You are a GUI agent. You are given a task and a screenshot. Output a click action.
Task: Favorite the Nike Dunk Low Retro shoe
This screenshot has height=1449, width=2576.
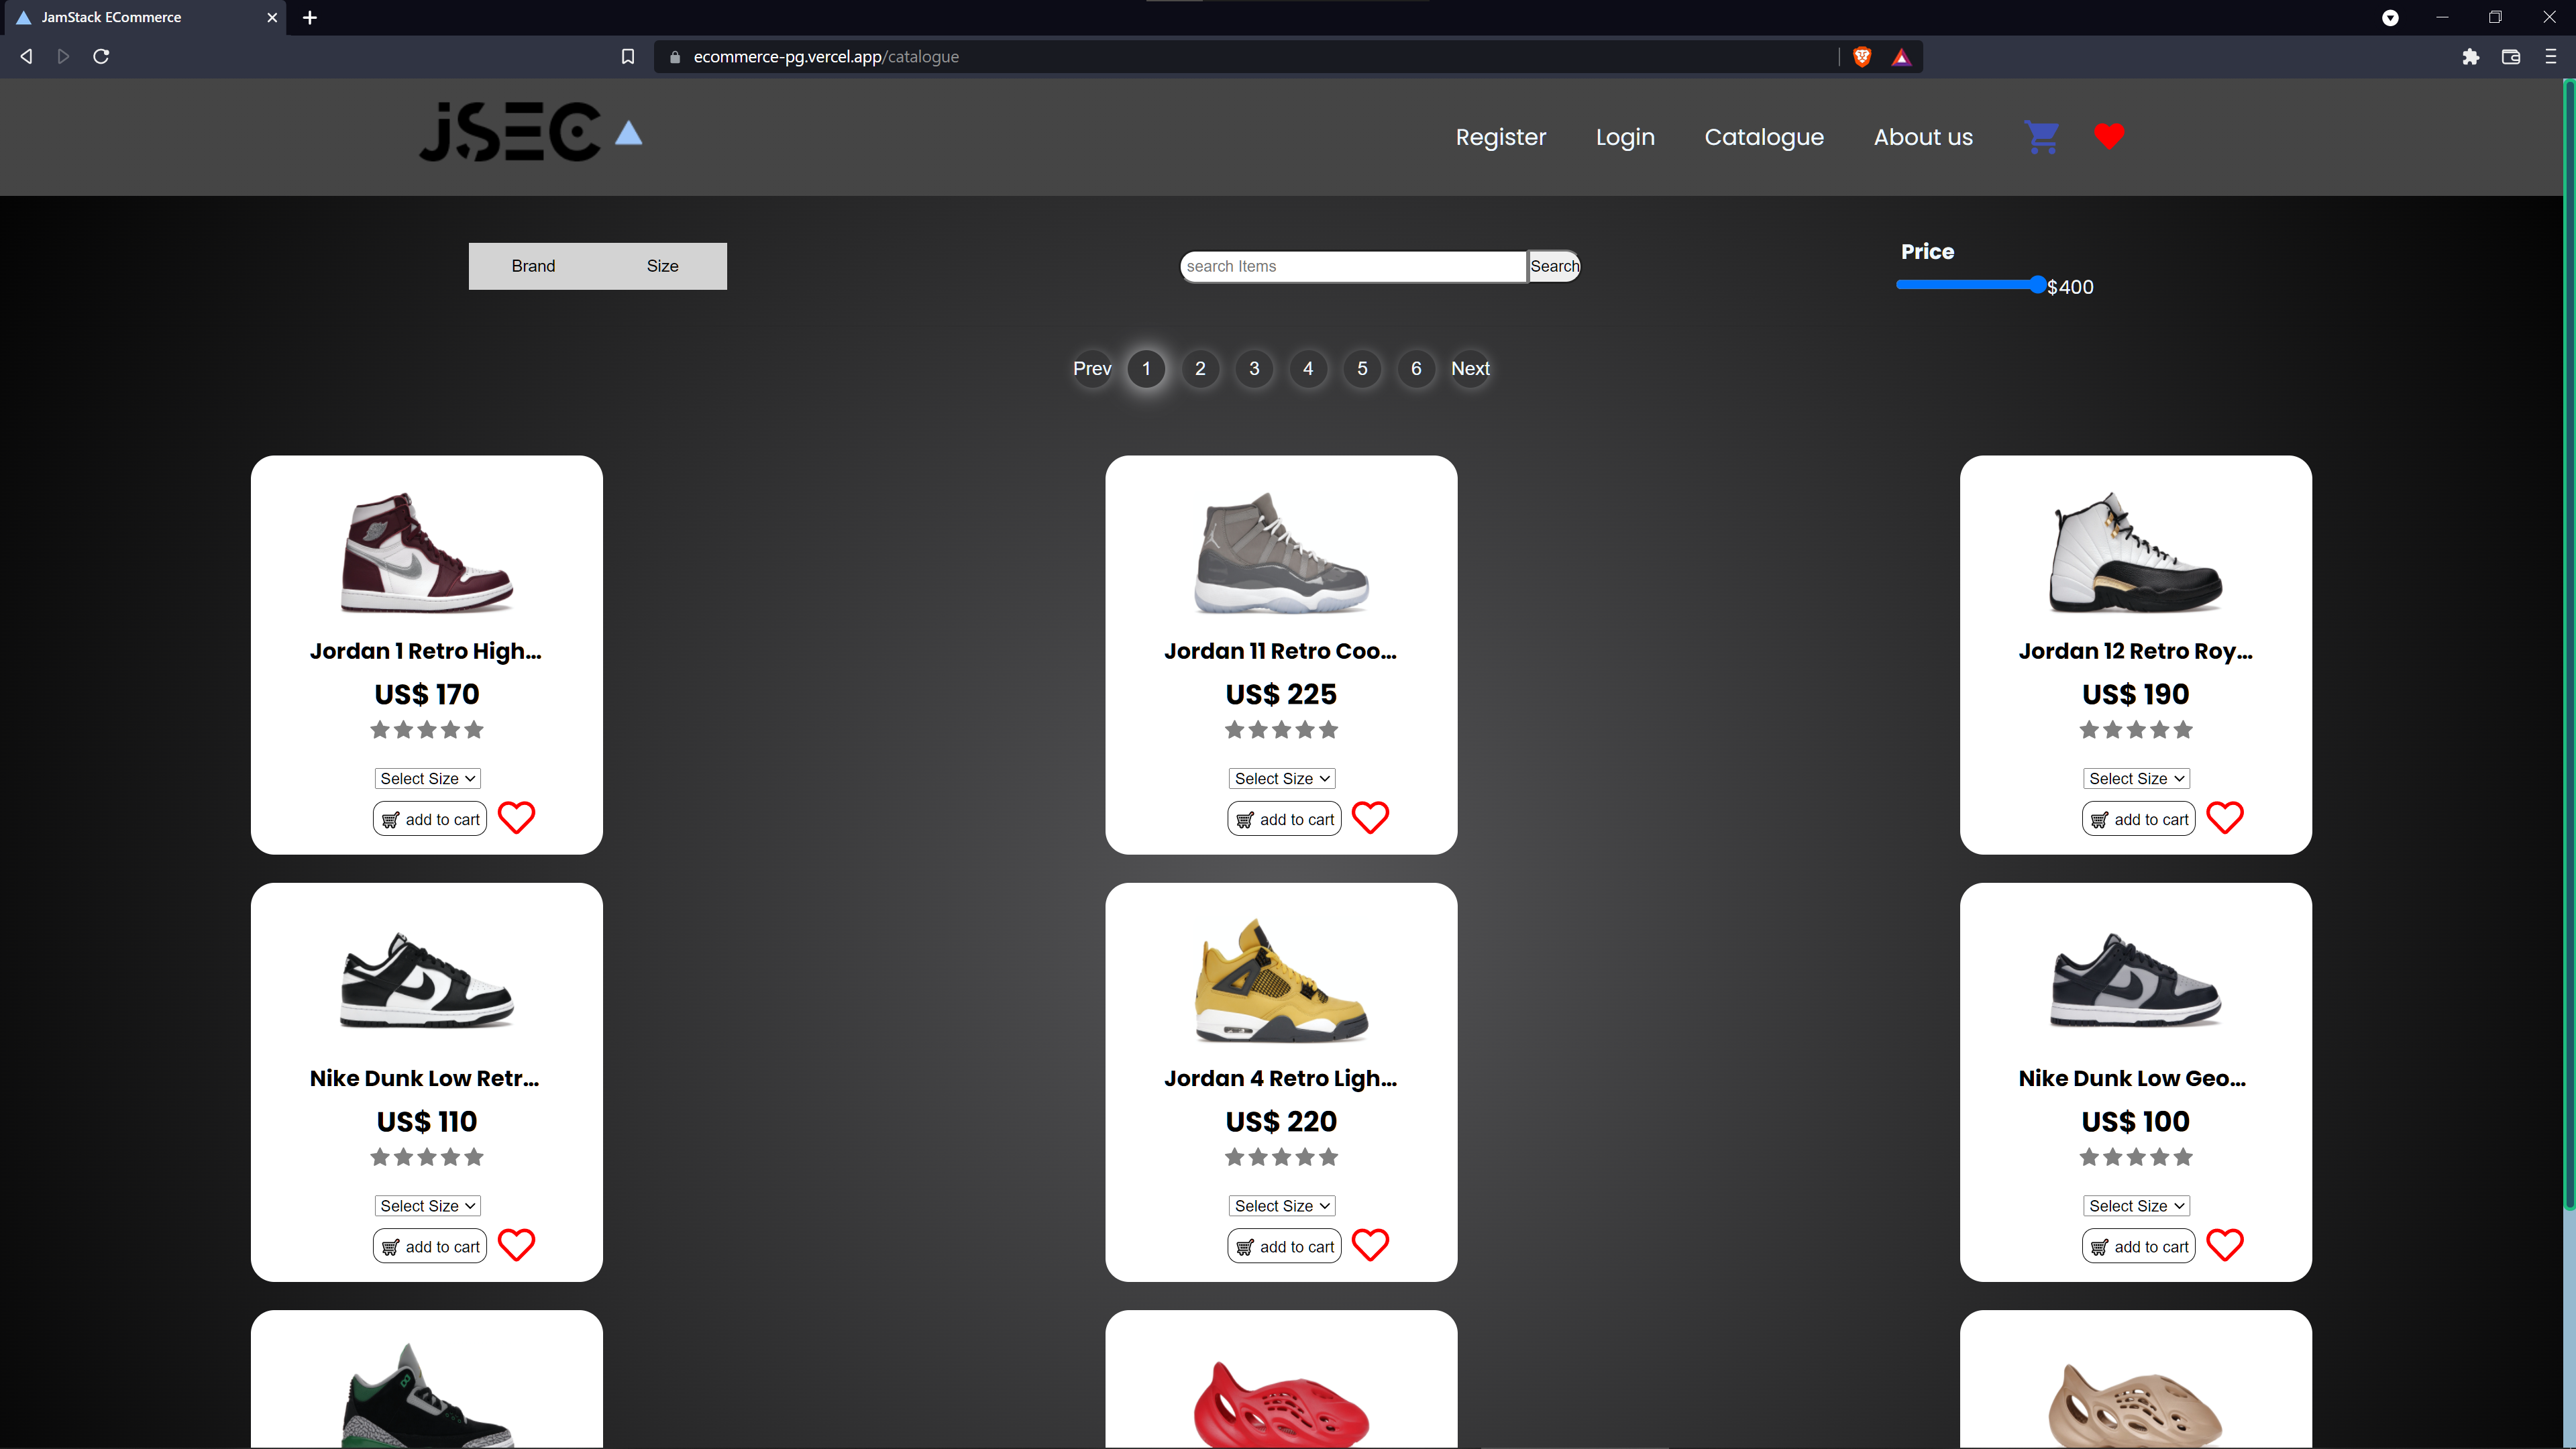pyautogui.click(x=516, y=1245)
